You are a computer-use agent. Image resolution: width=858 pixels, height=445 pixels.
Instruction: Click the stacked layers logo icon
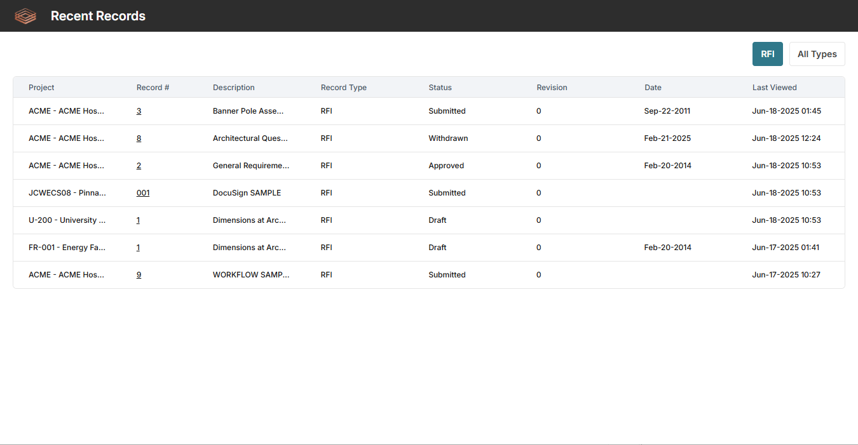(x=25, y=16)
